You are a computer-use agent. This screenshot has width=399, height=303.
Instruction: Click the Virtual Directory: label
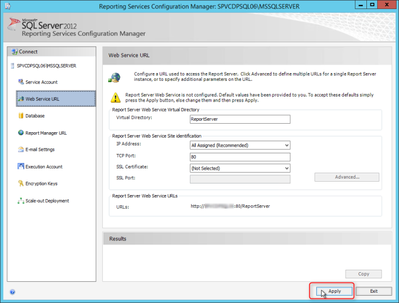click(134, 118)
